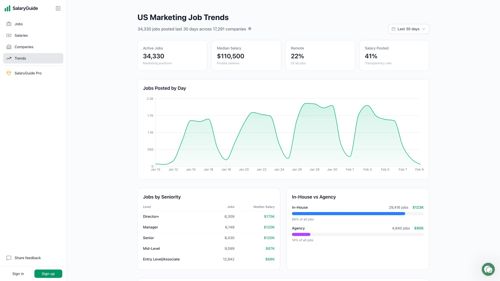The width and height of the screenshot is (500, 281).
Task: Click the purple Agency progress bar
Action: point(301,234)
